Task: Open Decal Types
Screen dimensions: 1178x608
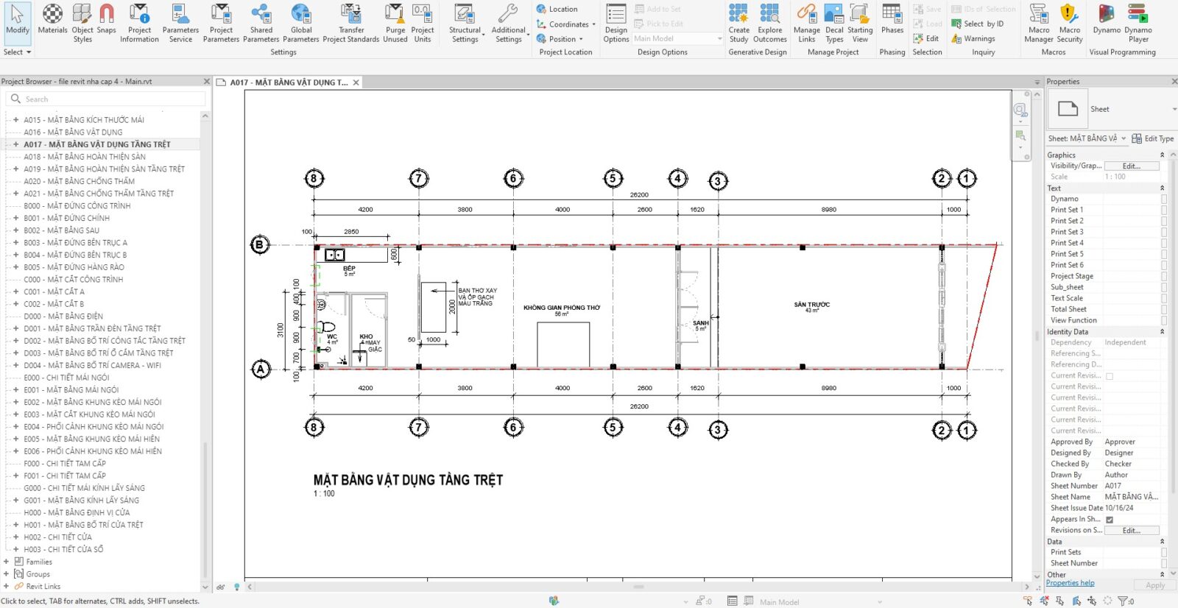Action: point(834,24)
